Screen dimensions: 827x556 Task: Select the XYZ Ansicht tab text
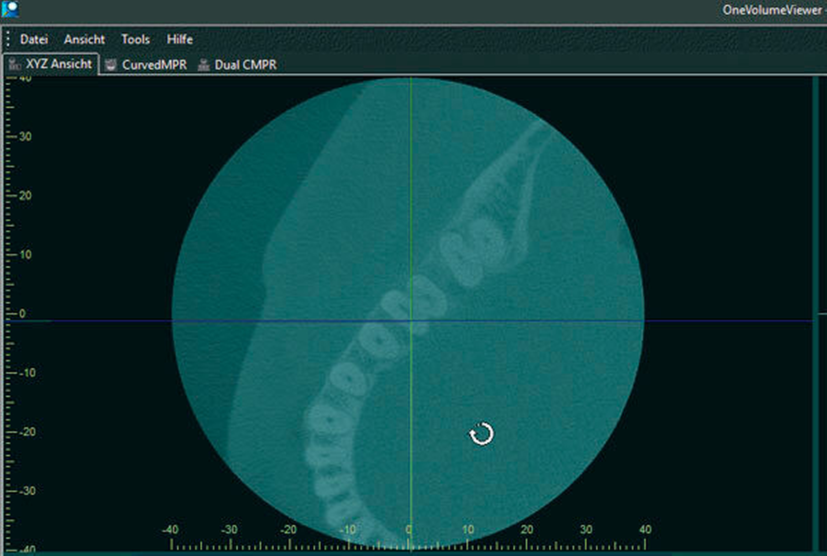59,64
